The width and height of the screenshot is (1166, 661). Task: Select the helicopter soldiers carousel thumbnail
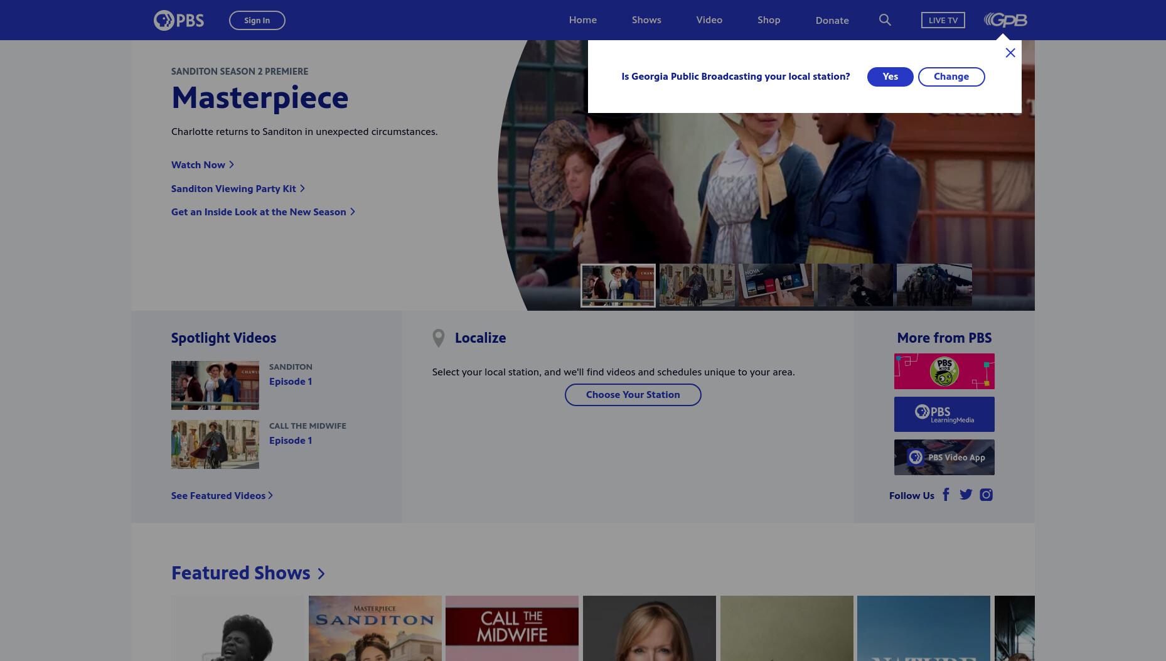pyautogui.click(x=934, y=286)
